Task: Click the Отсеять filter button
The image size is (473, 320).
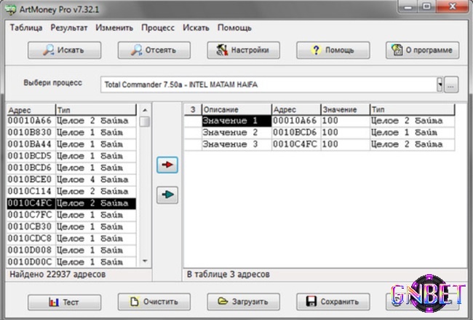Action: 154,50
